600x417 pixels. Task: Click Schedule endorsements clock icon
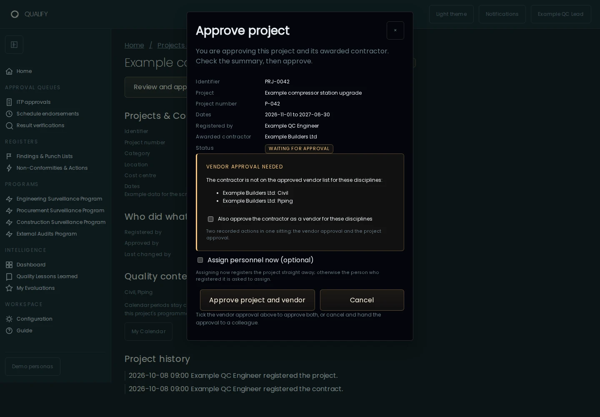coord(9,114)
